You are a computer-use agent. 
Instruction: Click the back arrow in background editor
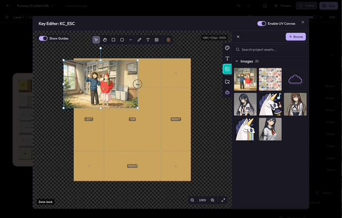pyautogui.click(x=8, y=6)
